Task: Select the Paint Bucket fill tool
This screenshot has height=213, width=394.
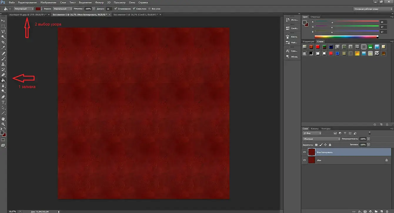Action: pyautogui.click(x=4, y=80)
